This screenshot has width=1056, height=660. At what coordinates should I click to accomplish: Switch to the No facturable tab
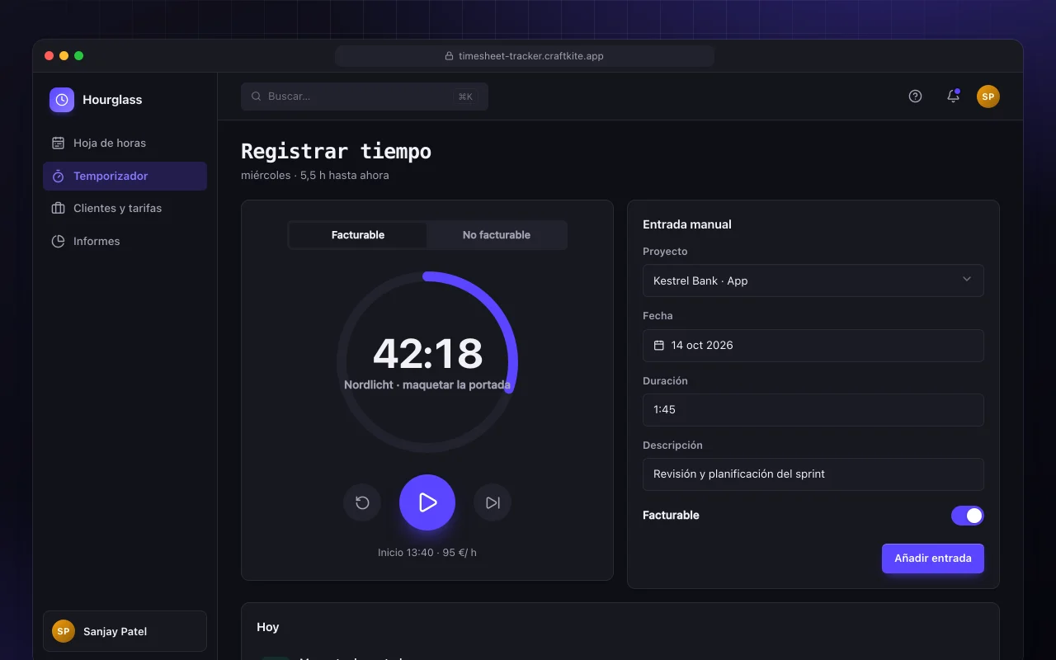tap(497, 235)
